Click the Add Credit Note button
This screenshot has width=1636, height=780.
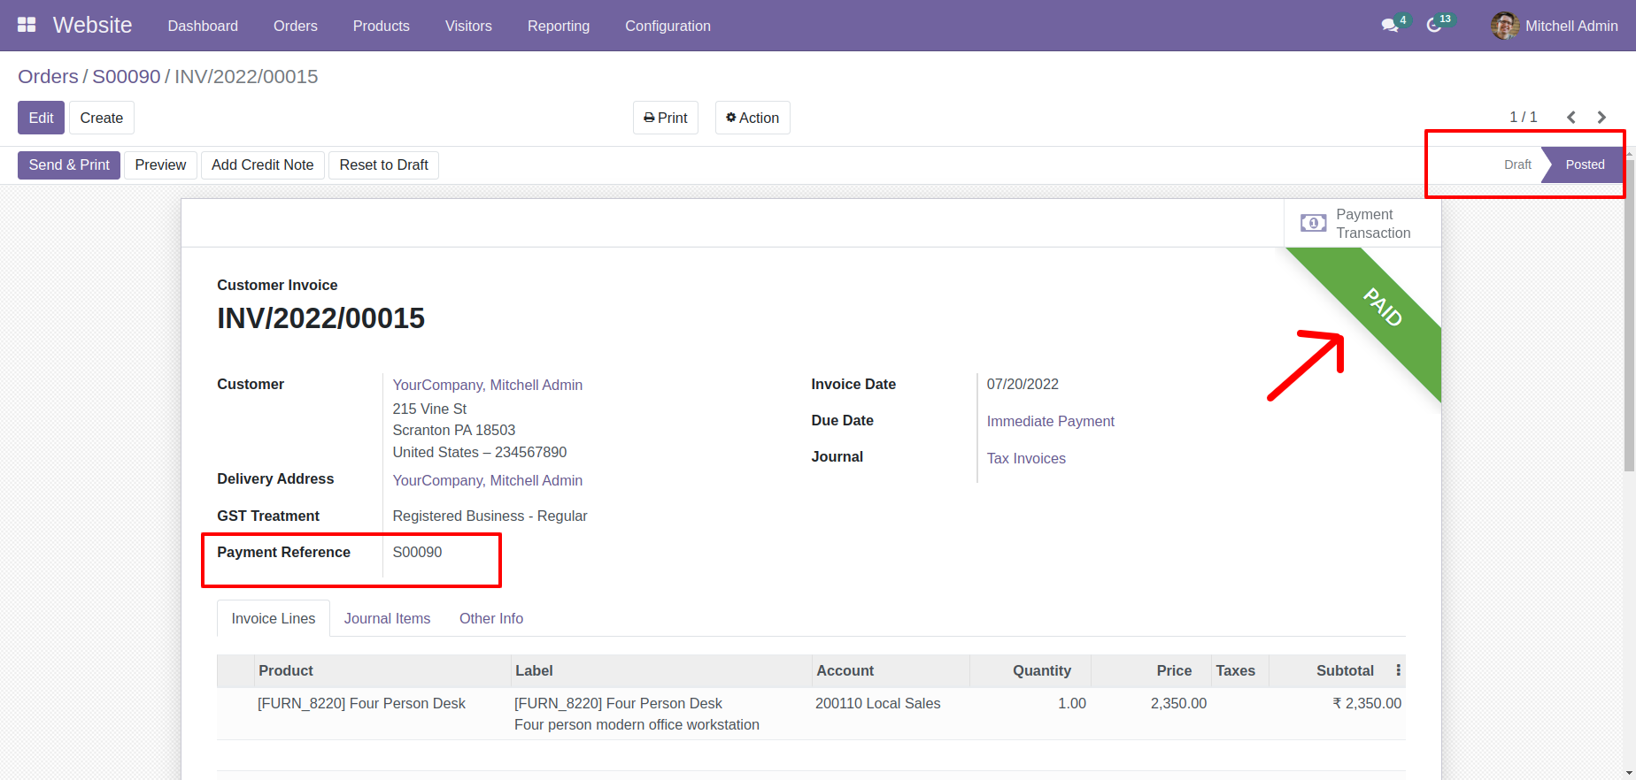click(x=262, y=164)
